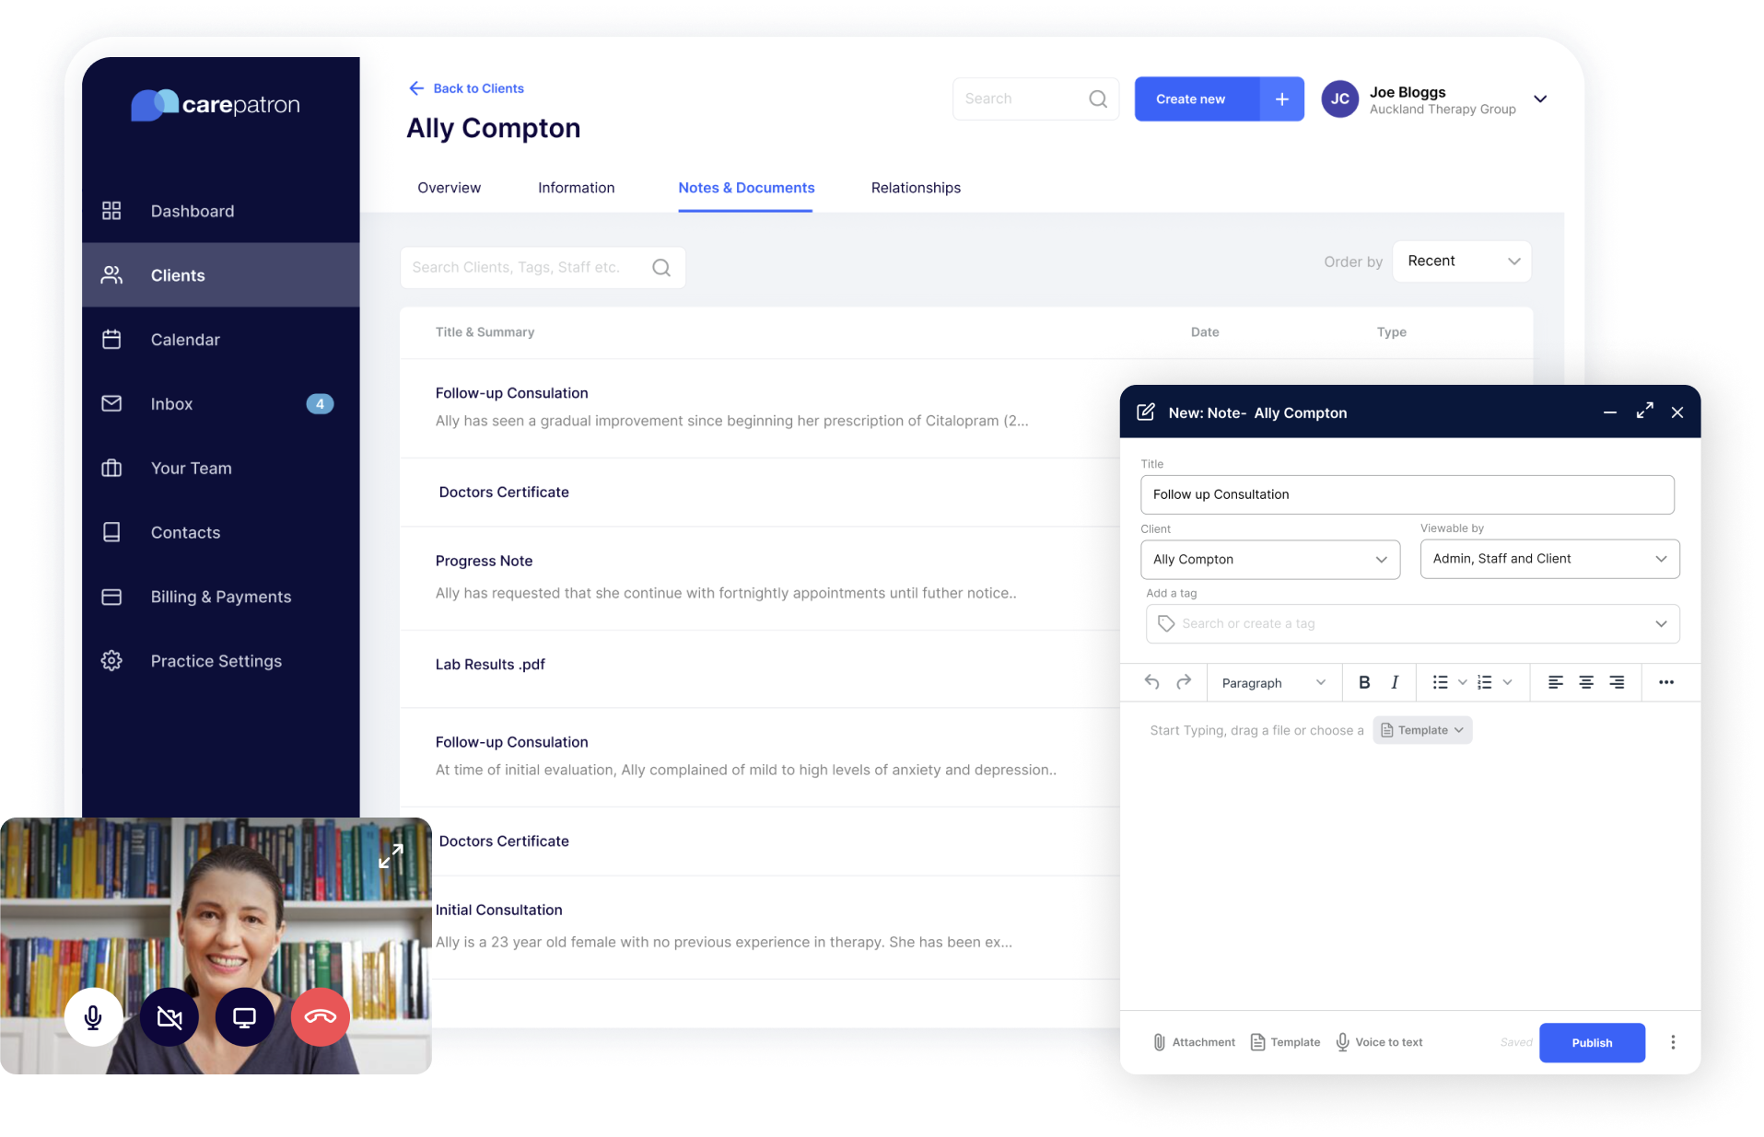Expand the note panel to fullscreen
Image resolution: width=1764 pixels, height=1137 pixels.
click(1644, 412)
